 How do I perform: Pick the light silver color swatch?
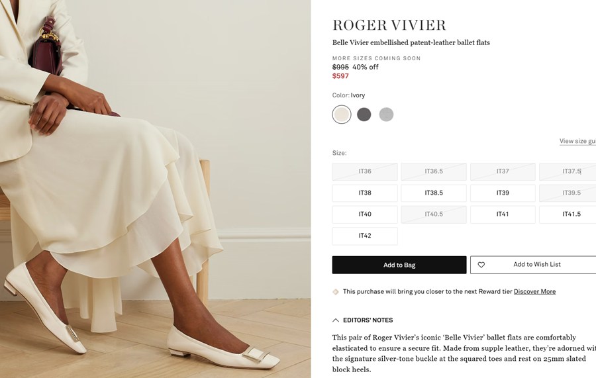(386, 115)
